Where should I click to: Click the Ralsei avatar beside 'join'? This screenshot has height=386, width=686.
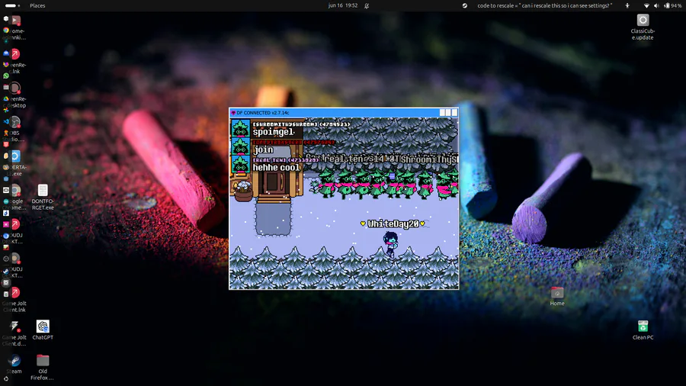click(240, 146)
